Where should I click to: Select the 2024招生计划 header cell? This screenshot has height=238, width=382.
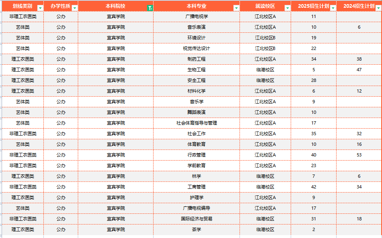pos(359,6)
